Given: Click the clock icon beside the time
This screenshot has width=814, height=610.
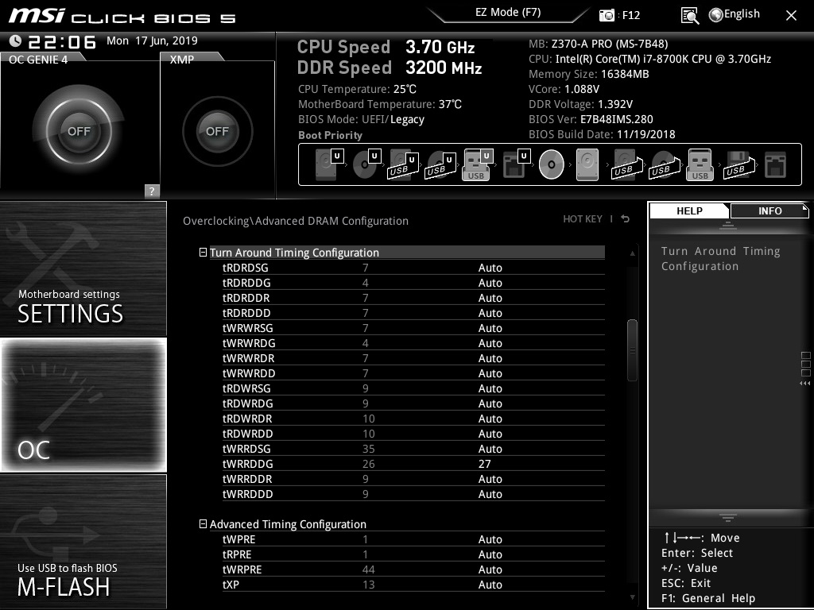Looking at the screenshot, I should (x=16, y=41).
